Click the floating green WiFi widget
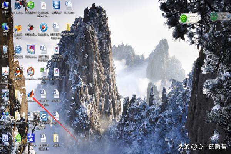 [184, 18]
